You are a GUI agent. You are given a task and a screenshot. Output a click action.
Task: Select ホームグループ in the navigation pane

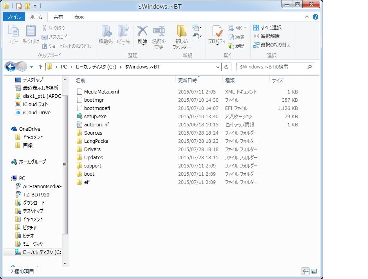pos(32,162)
